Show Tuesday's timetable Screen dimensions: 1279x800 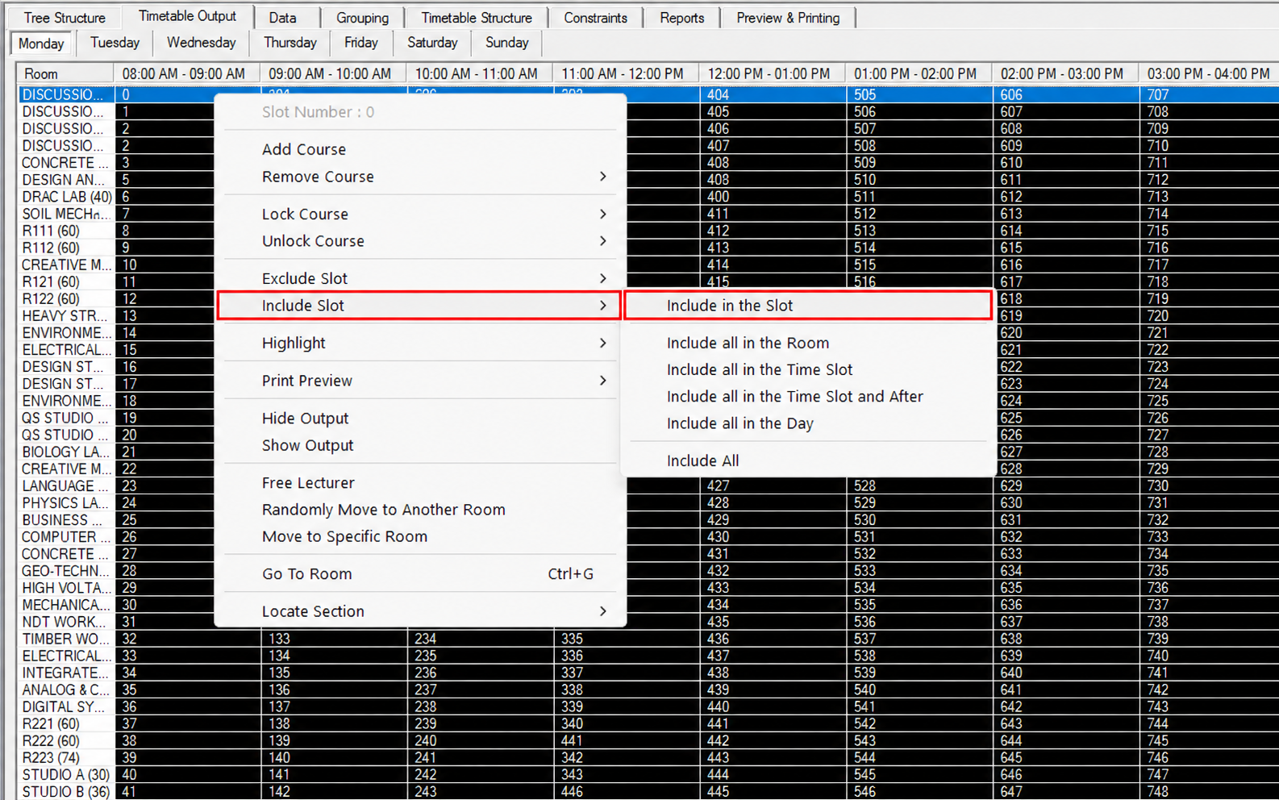(115, 43)
